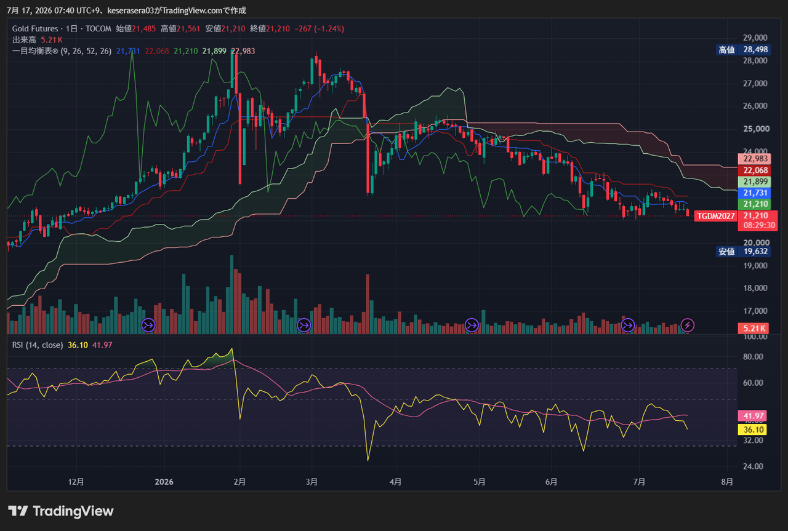Open the contract rollover marker in late April

[472, 325]
